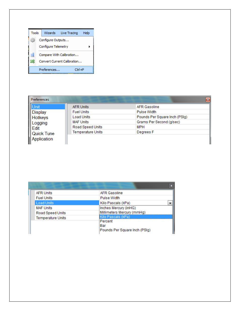Expand the Configure Telemetry submenu arrow
The width and height of the screenshot is (240, 311).
click(x=89, y=47)
